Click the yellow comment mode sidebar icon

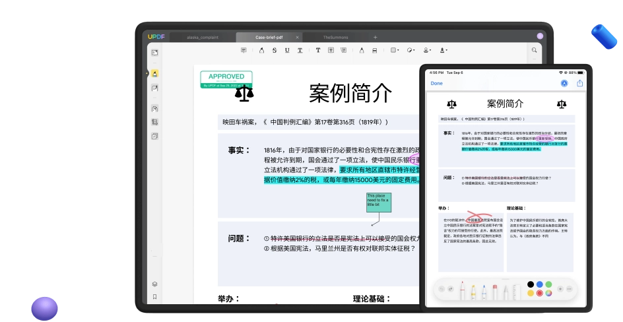[154, 73]
